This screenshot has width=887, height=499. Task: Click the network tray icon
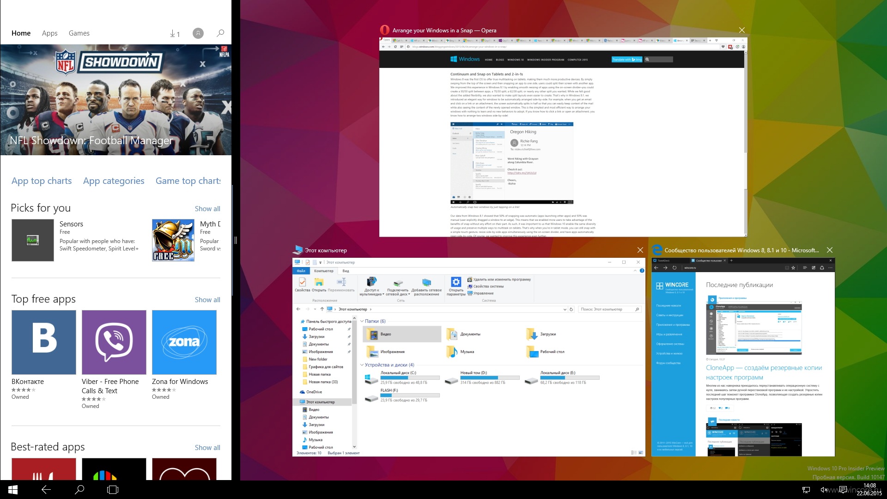[806, 490]
